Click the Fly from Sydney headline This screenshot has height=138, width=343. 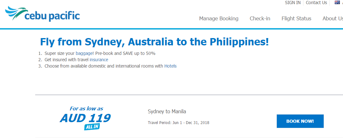(155, 42)
